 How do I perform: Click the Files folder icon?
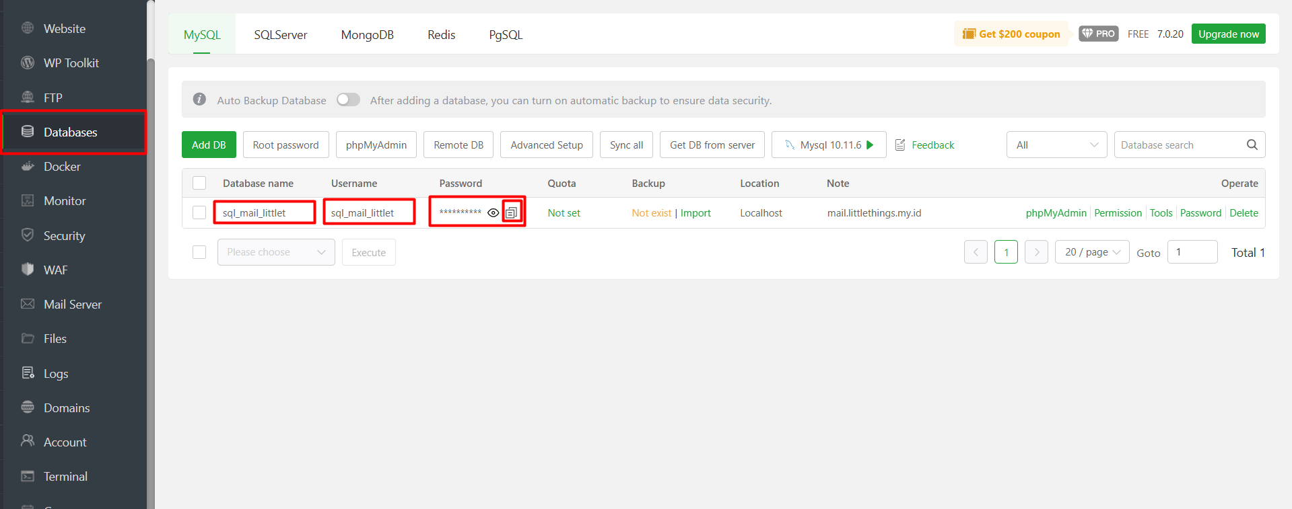28,338
